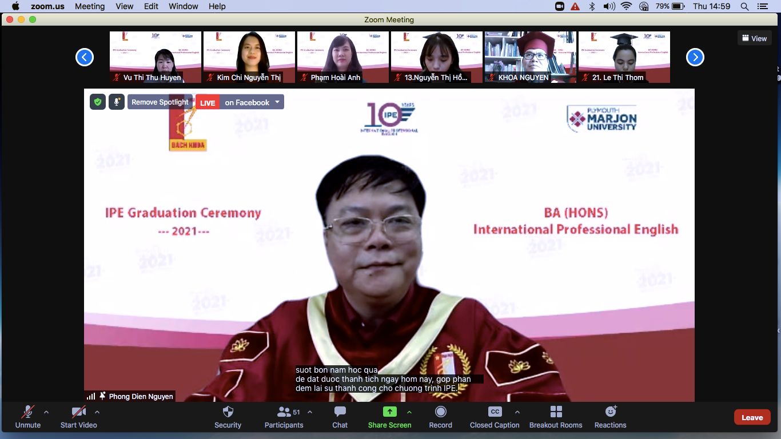Turn on camera with Start Video
Screen dimensions: 781x439
tap(78, 417)
